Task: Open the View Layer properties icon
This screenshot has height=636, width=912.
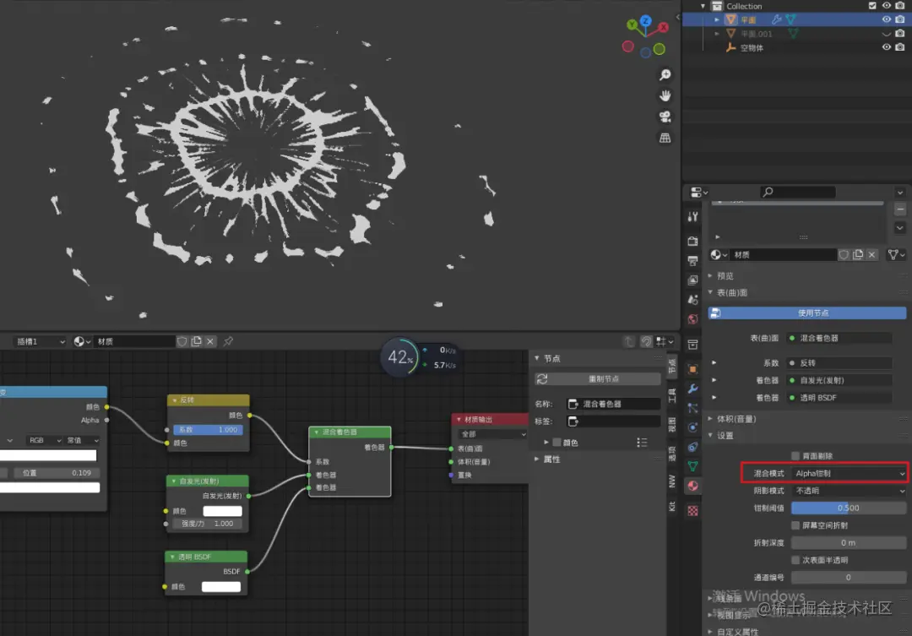Action: 692,280
